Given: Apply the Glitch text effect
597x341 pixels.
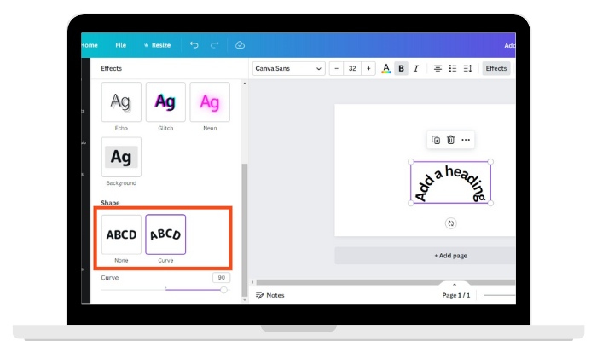Looking at the screenshot, I should (165, 102).
